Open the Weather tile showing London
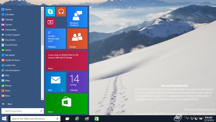This screenshot has height=122, width=216. point(56,39)
